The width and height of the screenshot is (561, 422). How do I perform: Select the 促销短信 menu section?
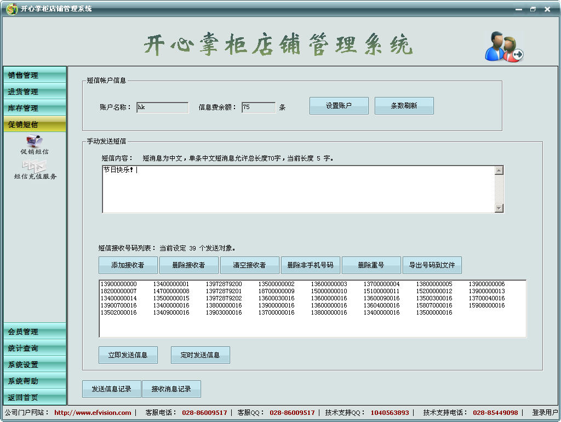(35, 124)
